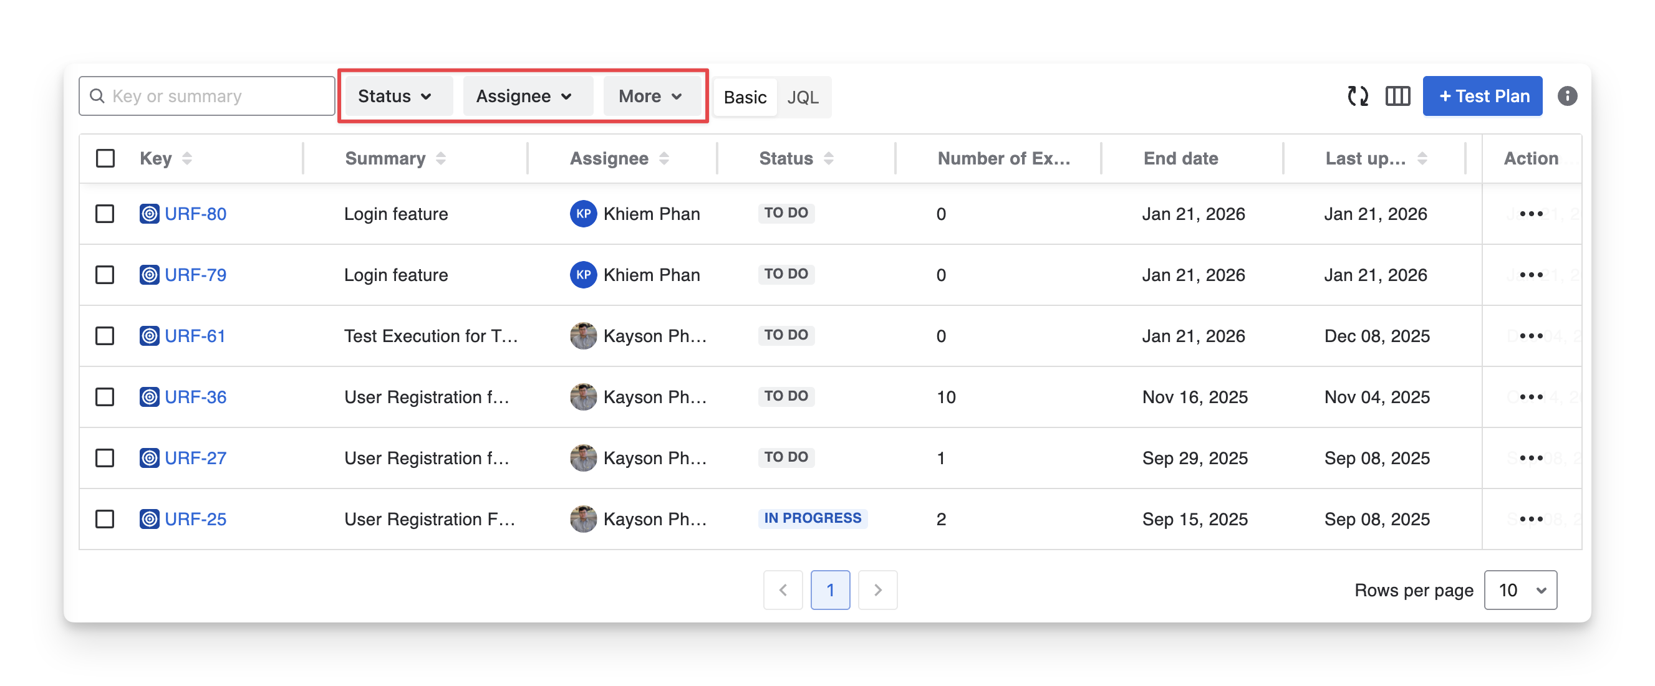1655x686 pixels.
Task: Sort by Key column arrows
Action: point(187,158)
